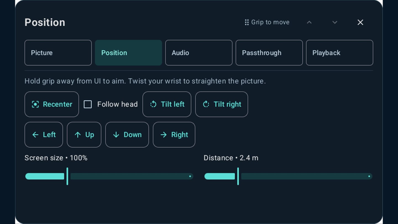The image size is (398, 224).
Task: Click the Recenter button
Action: 52,104
